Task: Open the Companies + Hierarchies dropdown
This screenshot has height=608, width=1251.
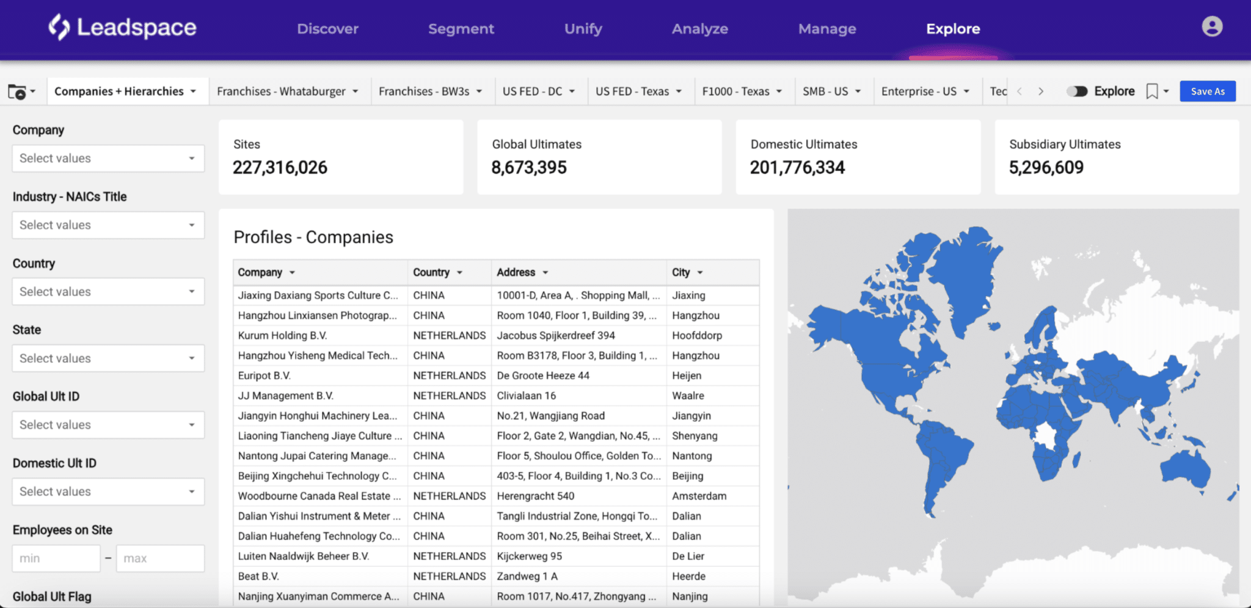Action: 126,91
